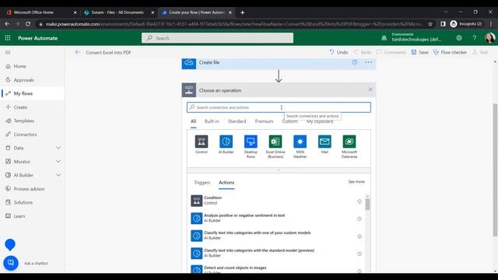Click the Comments button
This screenshot has height=280, width=498.
(391, 52)
